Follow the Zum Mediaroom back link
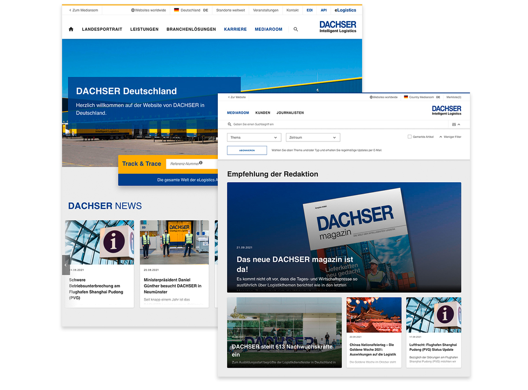528x390 pixels. pyautogui.click(x=84, y=10)
